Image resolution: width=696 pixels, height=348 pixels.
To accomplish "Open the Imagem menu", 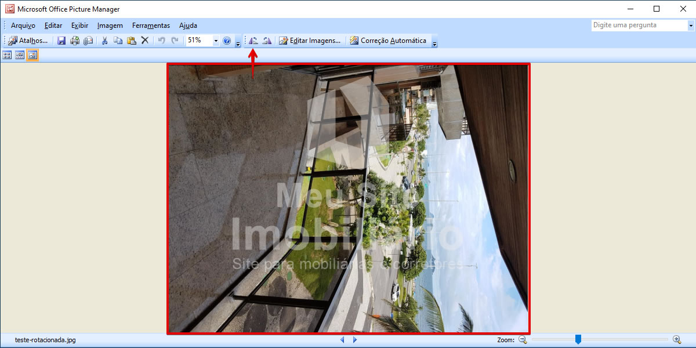I will [110, 26].
